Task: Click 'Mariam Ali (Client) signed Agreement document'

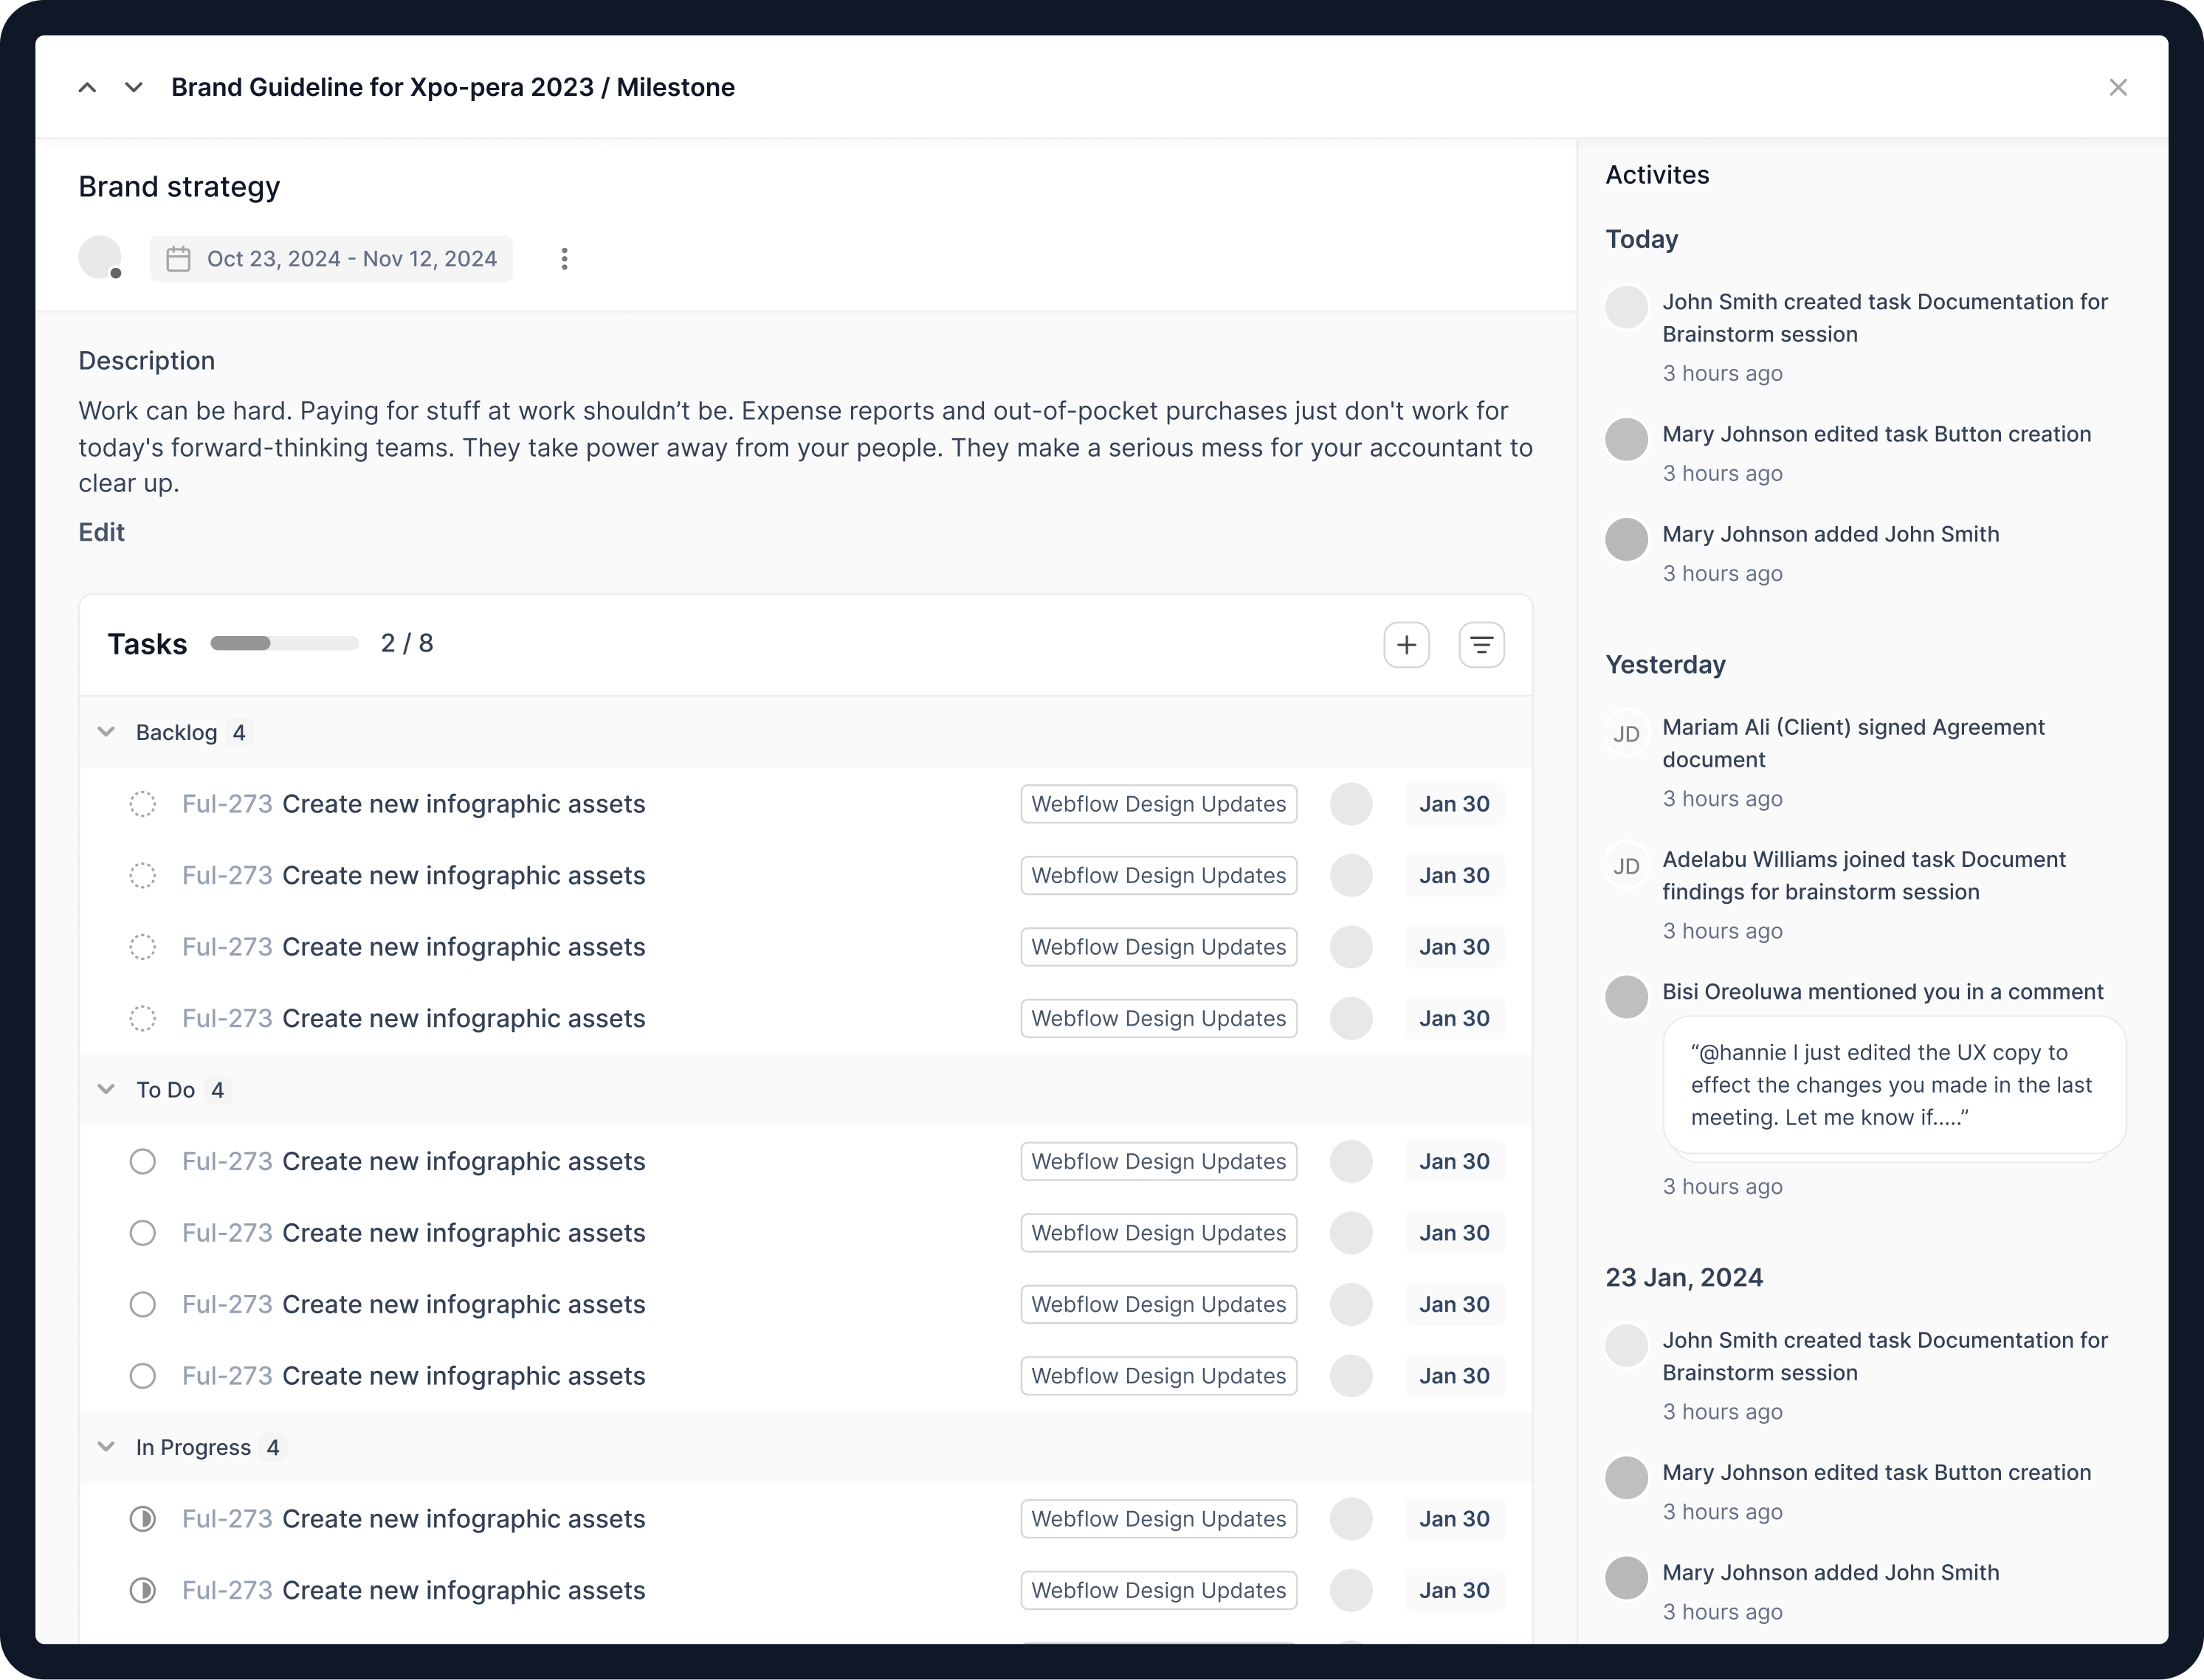Action: [1853, 743]
